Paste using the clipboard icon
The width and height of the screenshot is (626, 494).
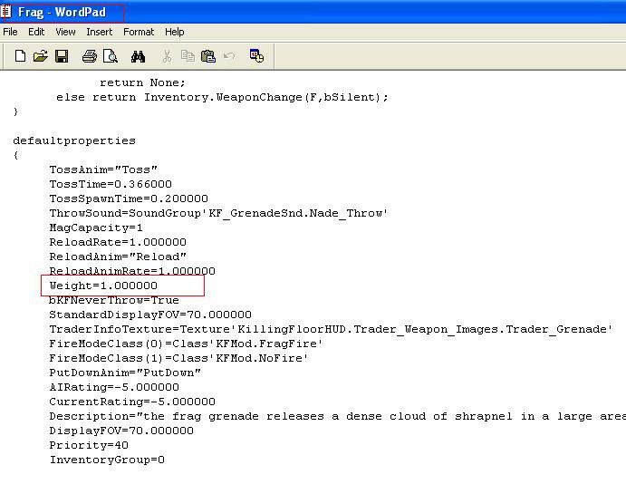(x=208, y=56)
